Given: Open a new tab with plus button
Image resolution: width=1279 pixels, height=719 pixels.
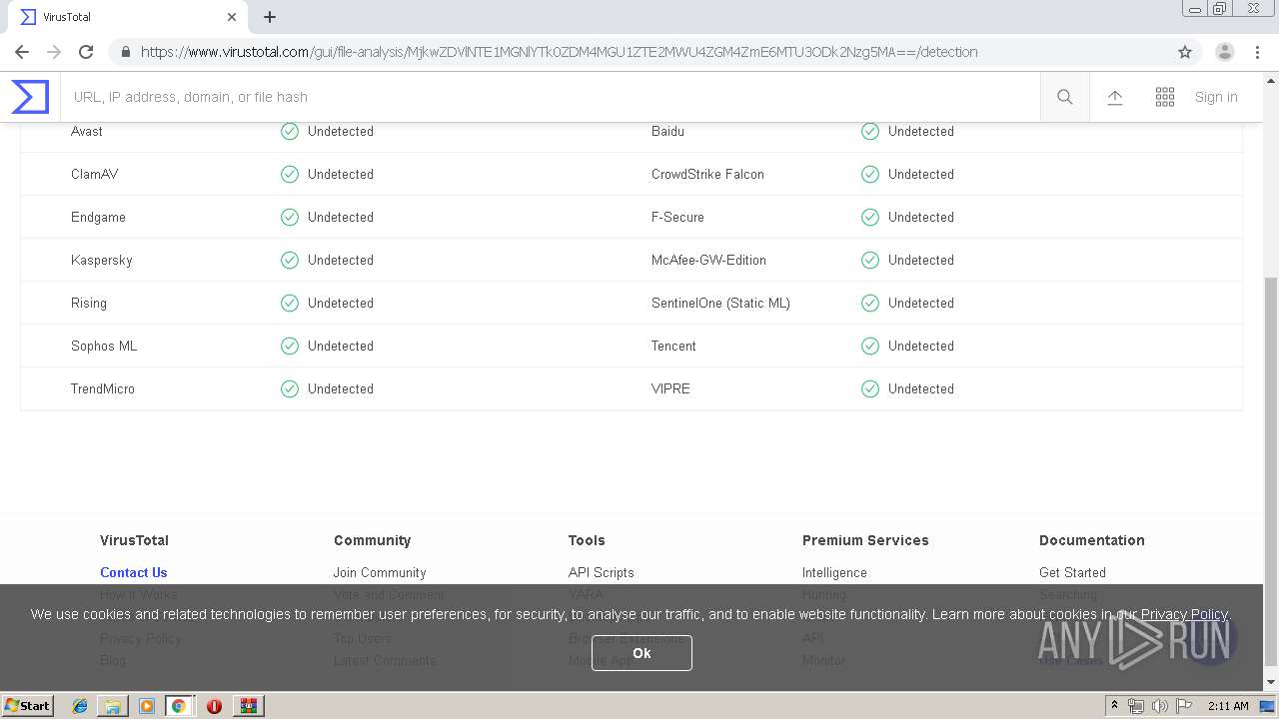Looking at the screenshot, I should [x=270, y=17].
